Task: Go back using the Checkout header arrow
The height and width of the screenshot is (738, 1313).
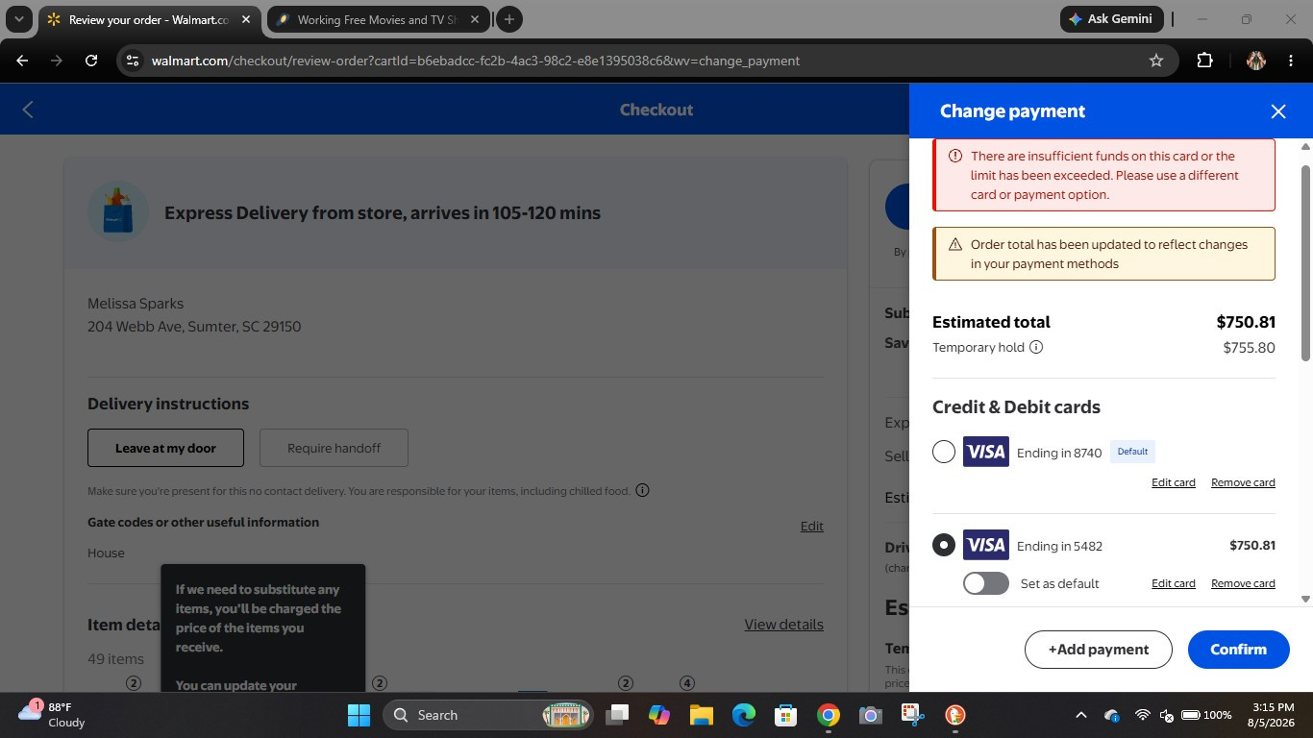Action: [x=28, y=110]
